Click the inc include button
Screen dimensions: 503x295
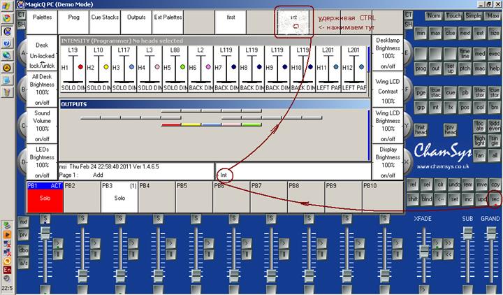tap(468, 199)
